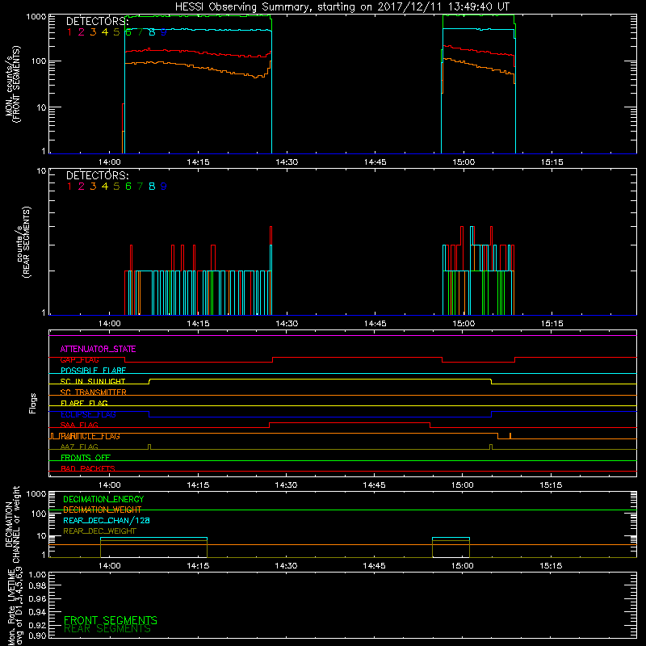This screenshot has height=646, width=646.
Task: Click the POSSIBLE_FLARE flag label
Action: coord(93,371)
